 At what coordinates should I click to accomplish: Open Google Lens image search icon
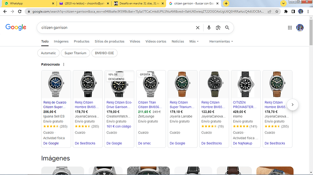(x=218, y=28)
